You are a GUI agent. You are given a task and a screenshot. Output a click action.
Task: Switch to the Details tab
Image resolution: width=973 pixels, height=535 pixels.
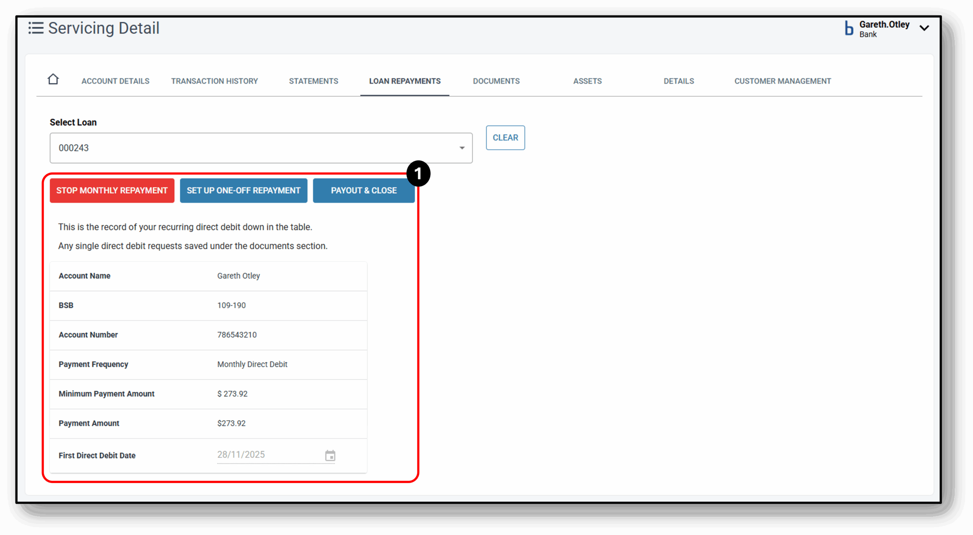pos(679,81)
